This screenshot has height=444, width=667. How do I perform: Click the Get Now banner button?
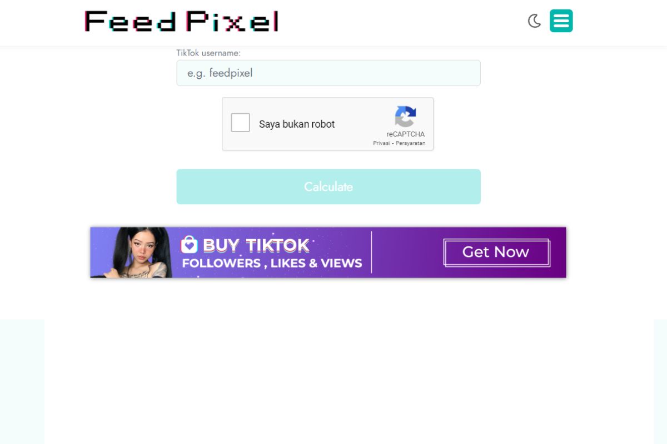[496, 253]
